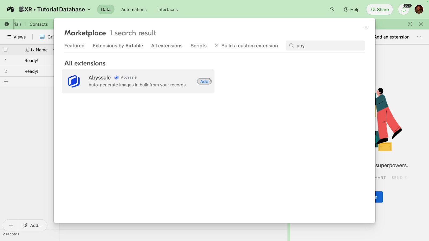The image size is (429, 241).
Task: Click Build a custom extension
Action: (x=246, y=46)
